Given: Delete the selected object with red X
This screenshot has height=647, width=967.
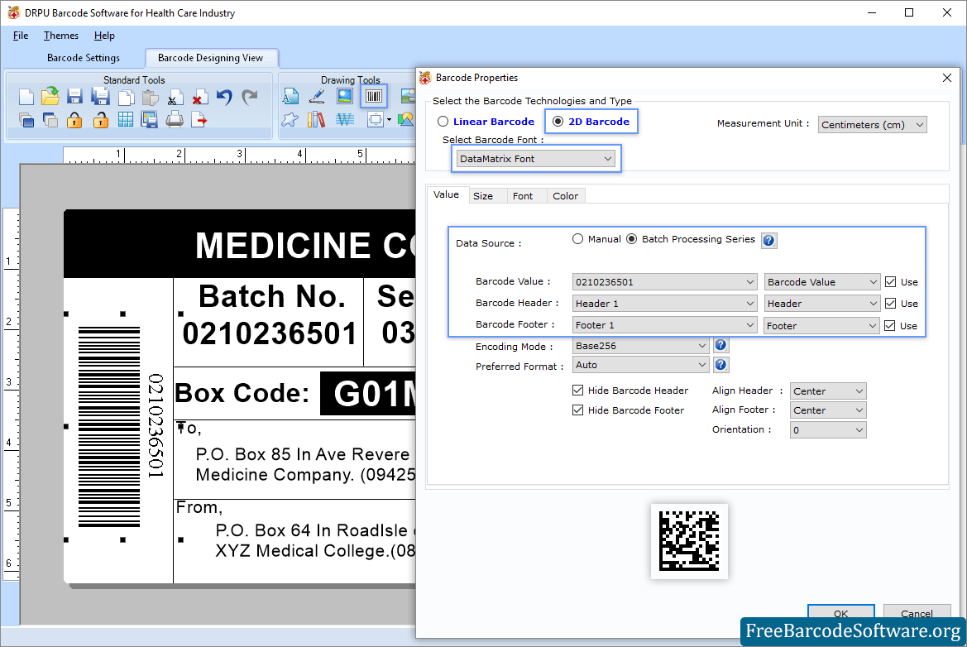Looking at the screenshot, I should coord(199,98).
